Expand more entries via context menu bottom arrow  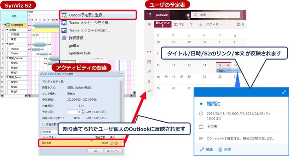click(x=98, y=59)
